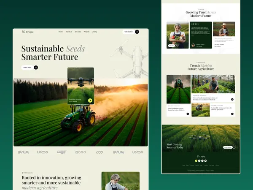Click the yellow-green social icon in the footer
The image size is (253, 190).
[x=196, y=161]
